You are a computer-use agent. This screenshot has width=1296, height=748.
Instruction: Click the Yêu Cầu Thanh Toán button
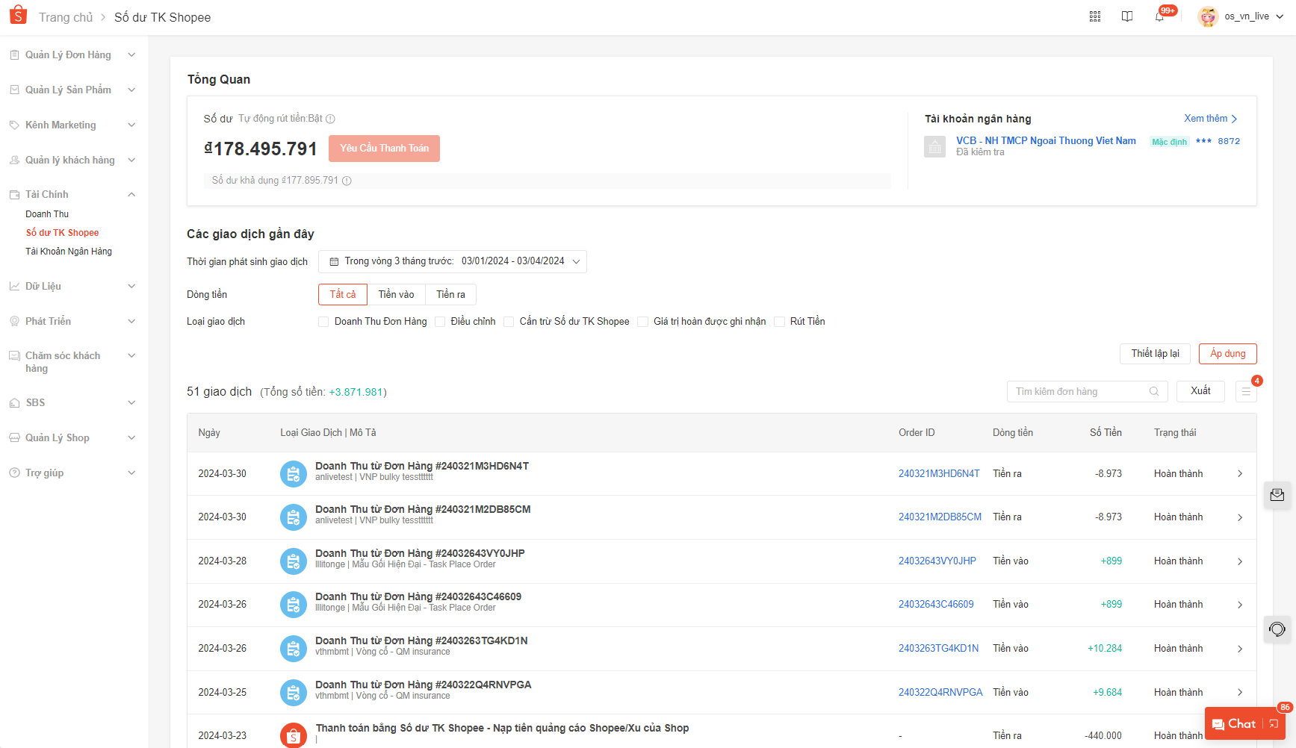coord(384,149)
